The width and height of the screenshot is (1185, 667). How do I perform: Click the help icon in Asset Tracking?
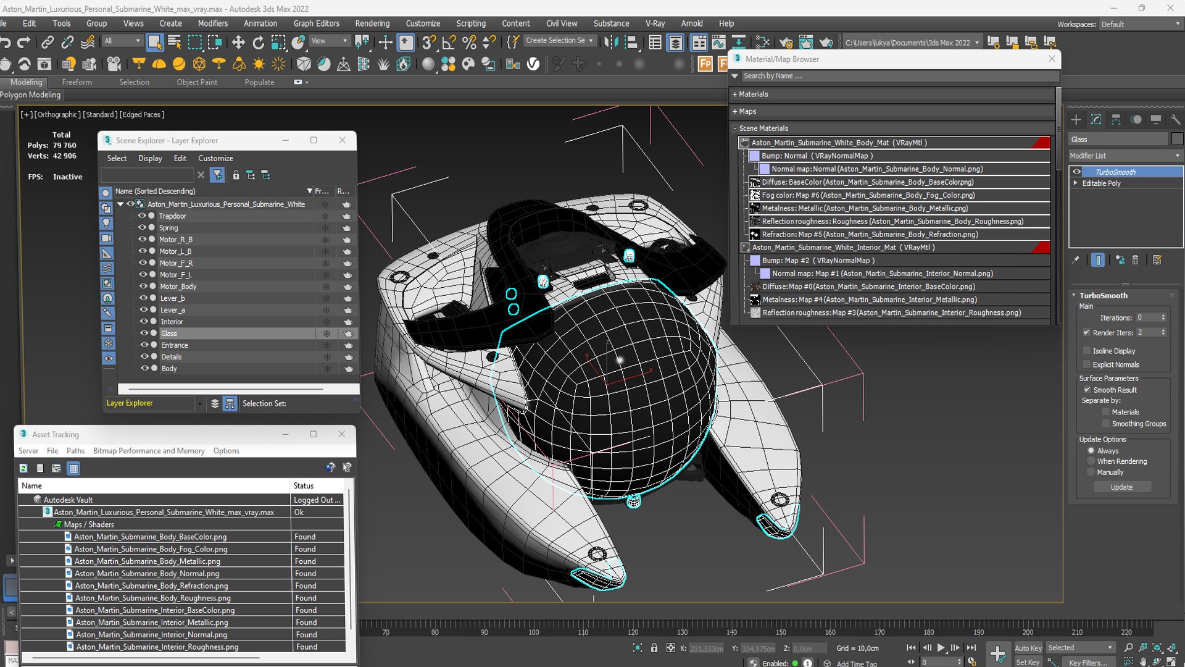coord(330,468)
